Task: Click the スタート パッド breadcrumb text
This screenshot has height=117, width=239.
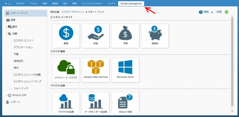Action: [x=96, y=12]
